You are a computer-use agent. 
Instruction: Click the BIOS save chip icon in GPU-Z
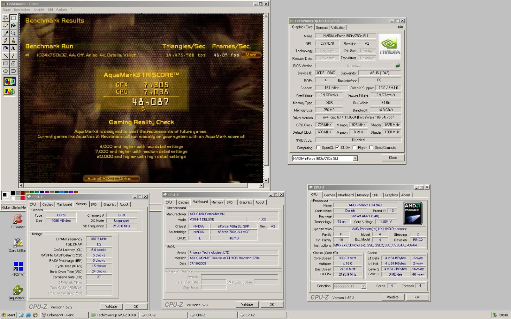(x=398, y=65)
